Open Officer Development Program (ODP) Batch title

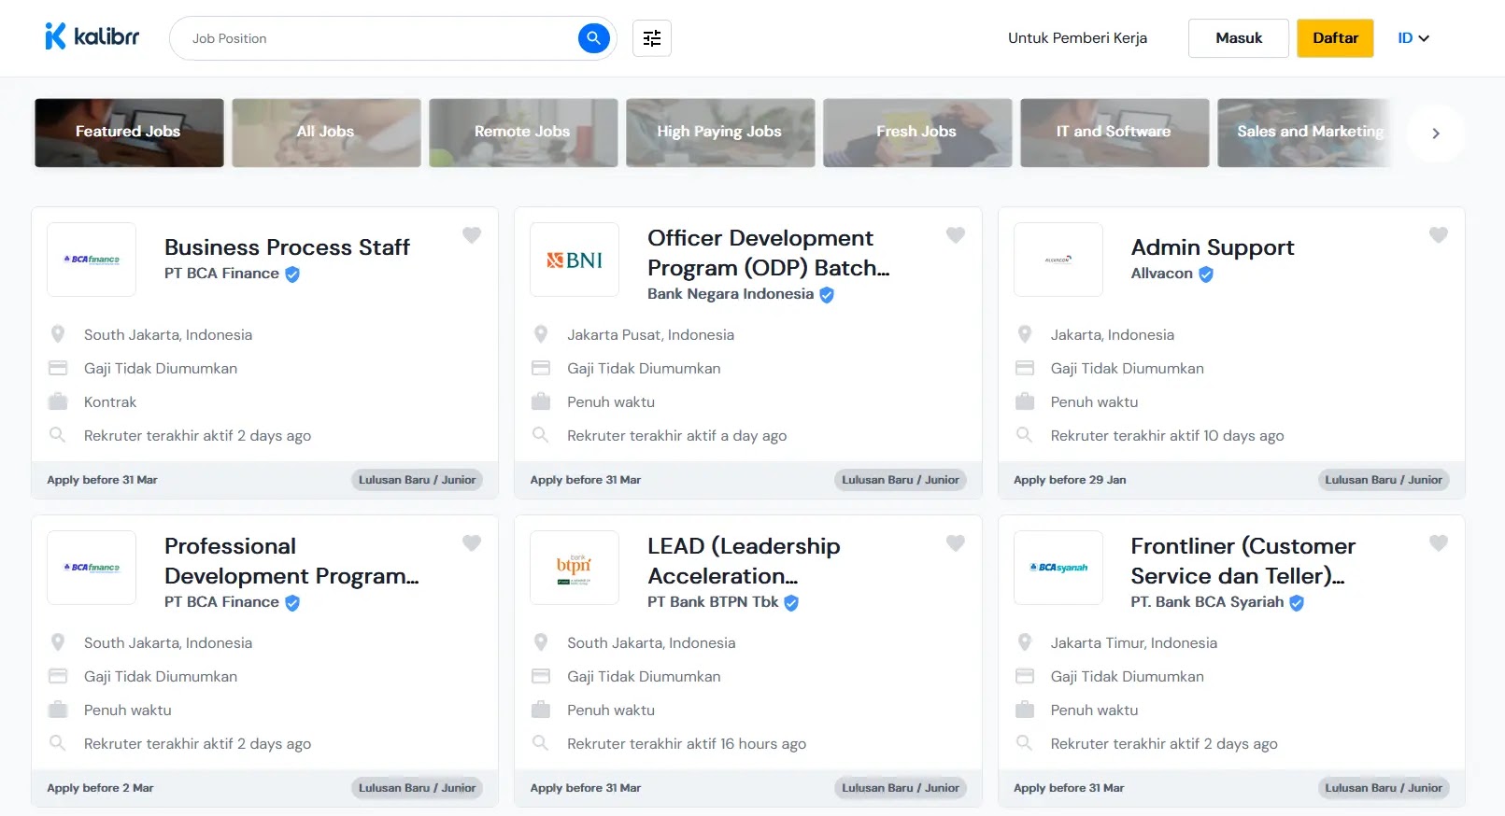click(769, 253)
